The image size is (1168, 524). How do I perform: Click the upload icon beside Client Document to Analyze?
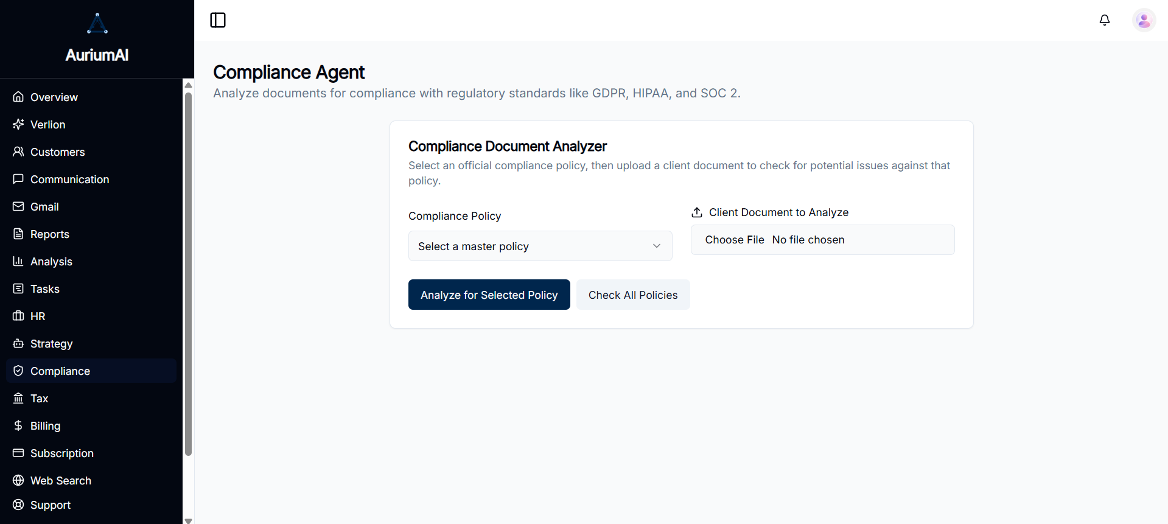tap(697, 212)
